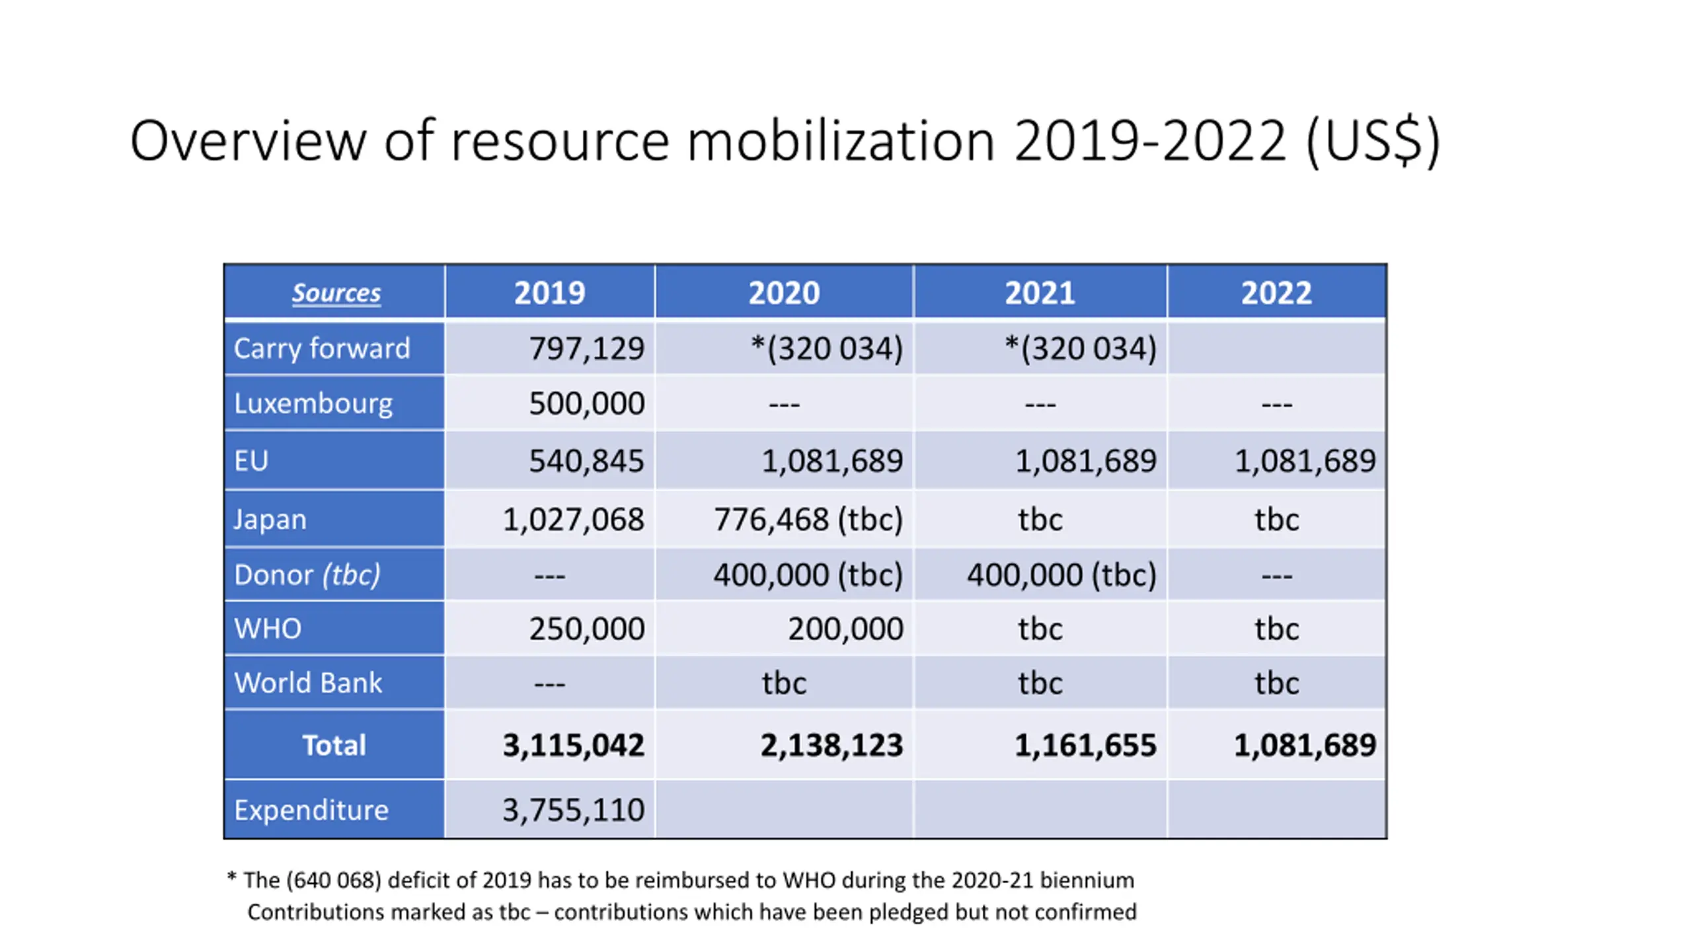Click the WHO row label
The height and width of the screenshot is (952, 1692).
268,629
